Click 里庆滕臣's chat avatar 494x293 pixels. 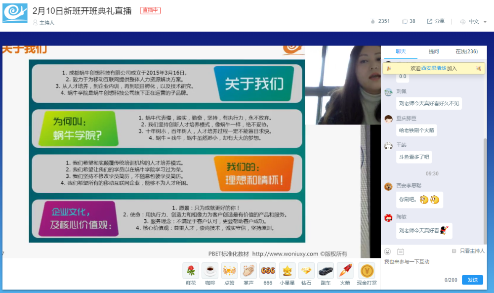pyautogui.click(x=388, y=119)
